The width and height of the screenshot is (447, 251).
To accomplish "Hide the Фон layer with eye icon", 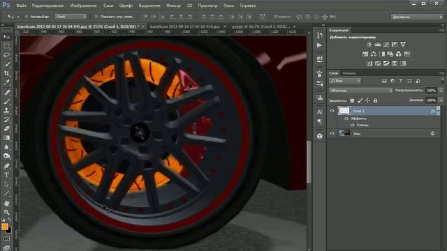I will point(332,133).
